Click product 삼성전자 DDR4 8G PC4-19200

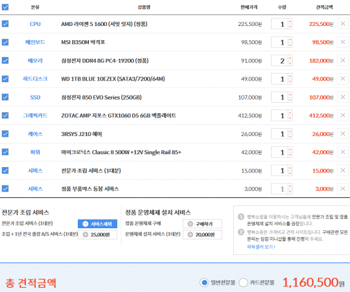[105, 61]
